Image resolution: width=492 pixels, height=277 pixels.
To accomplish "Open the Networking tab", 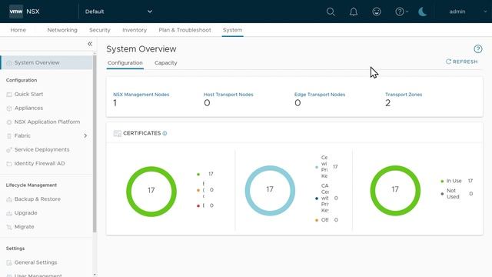I will [x=62, y=30].
